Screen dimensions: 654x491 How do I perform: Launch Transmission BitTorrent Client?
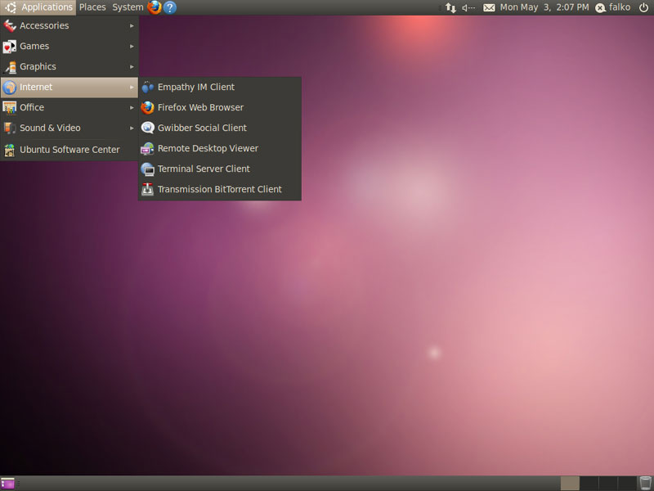[x=220, y=190]
